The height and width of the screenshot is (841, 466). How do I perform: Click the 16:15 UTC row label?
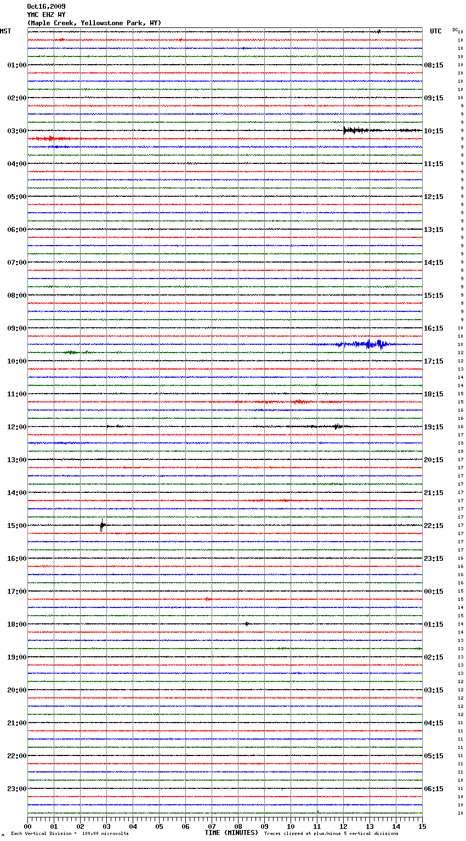point(434,328)
